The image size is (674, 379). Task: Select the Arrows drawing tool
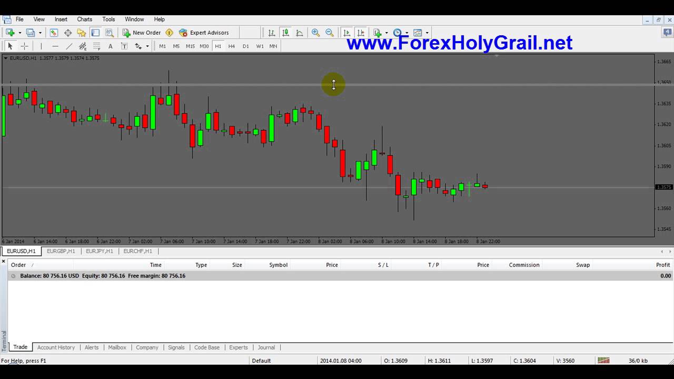coord(138,46)
